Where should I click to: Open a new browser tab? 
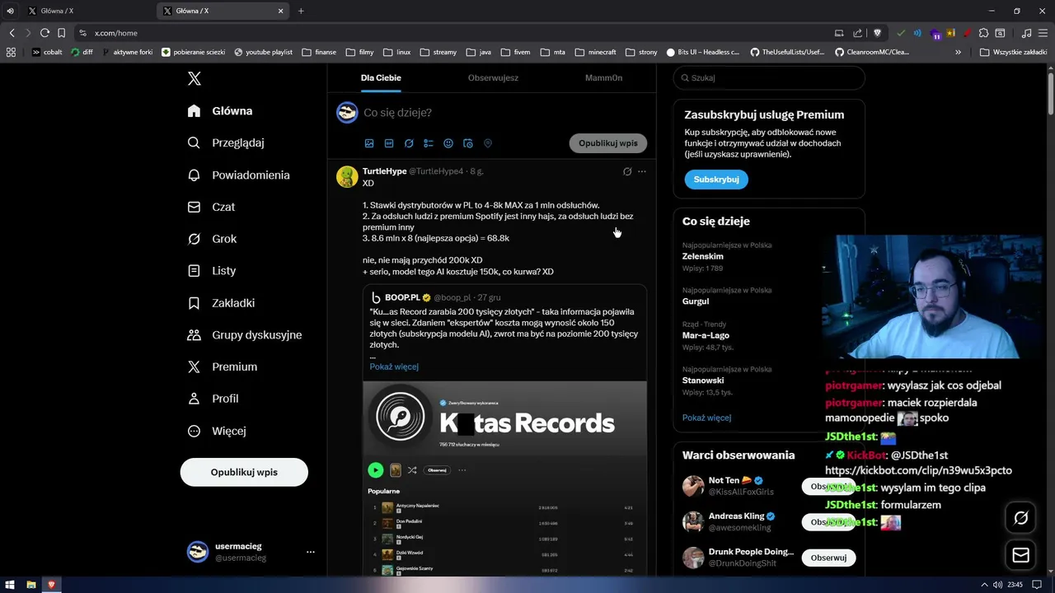(301, 11)
